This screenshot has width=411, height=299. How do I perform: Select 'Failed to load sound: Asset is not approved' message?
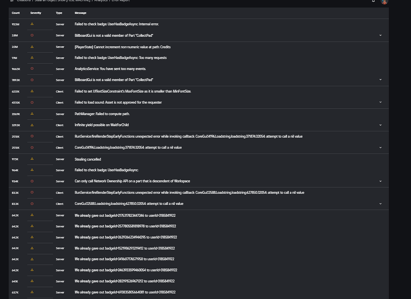point(118,102)
